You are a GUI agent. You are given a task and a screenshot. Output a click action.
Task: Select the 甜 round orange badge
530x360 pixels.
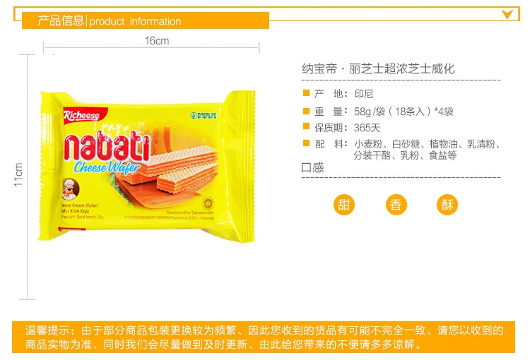point(343,205)
